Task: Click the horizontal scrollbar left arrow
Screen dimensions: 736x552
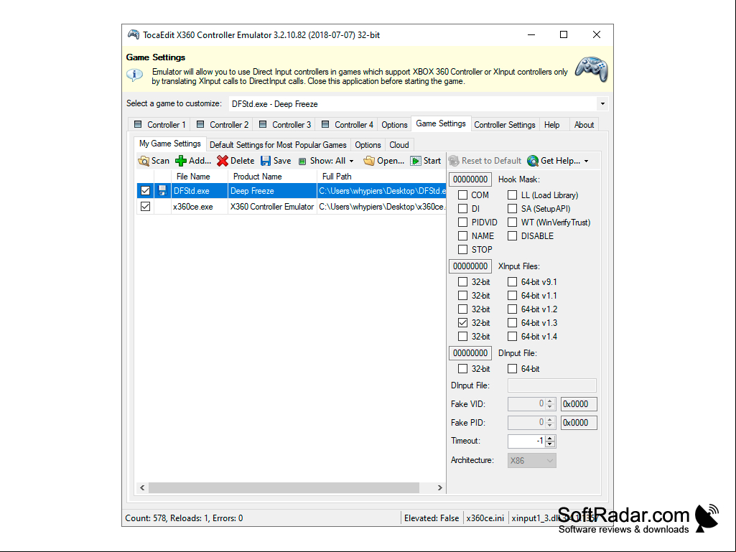Action: click(x=142, y=487)
